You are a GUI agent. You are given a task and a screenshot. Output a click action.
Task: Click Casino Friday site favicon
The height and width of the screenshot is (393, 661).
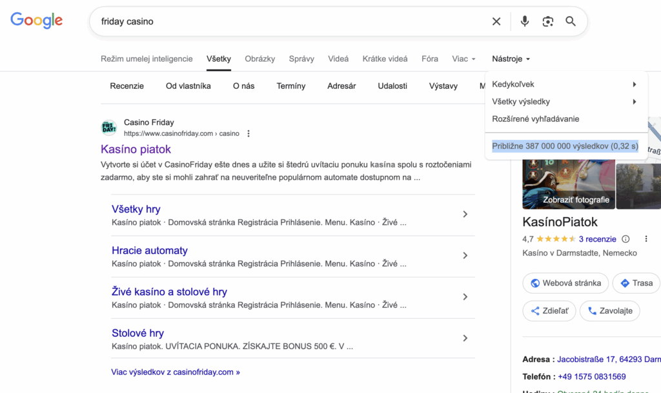coord(109,128)
